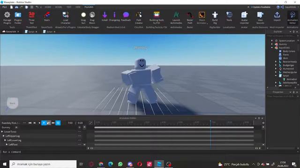Image resolution: width=300 pixels, height=168 pixels.
Task: Open the Localization Tools icon
Action: 229,16
